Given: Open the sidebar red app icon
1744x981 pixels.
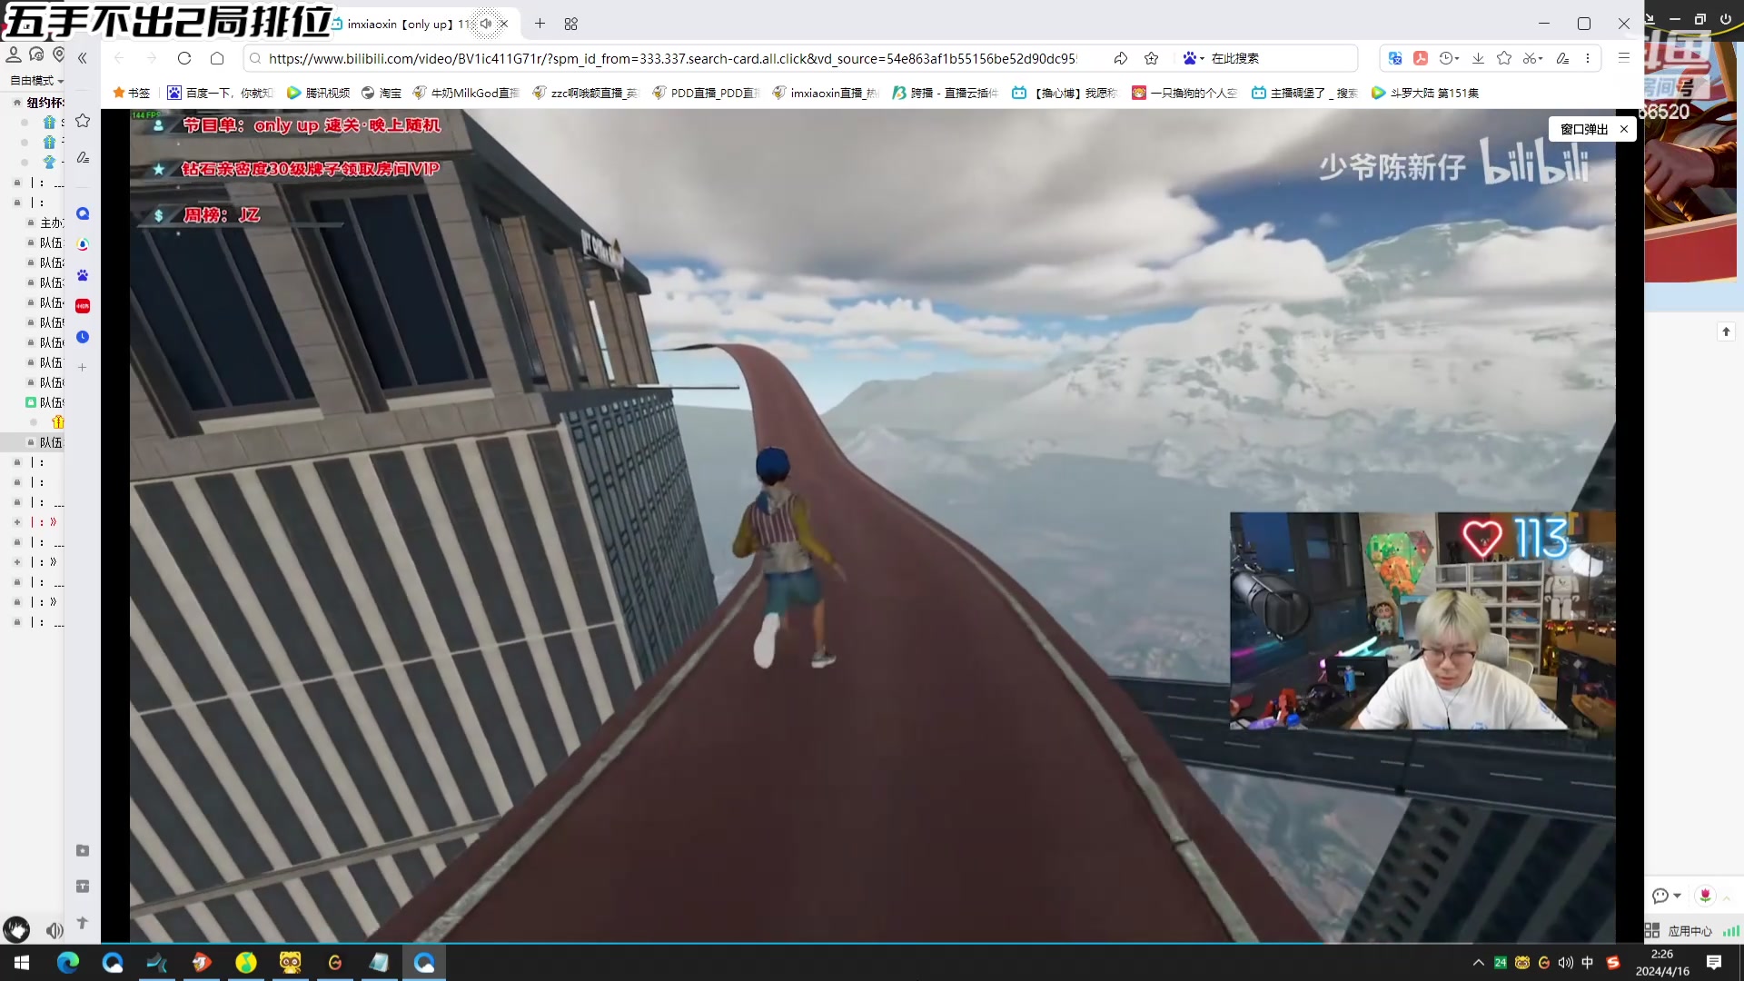Looking at the screenshot, I should pyautogui.click(x=83, y=306).
